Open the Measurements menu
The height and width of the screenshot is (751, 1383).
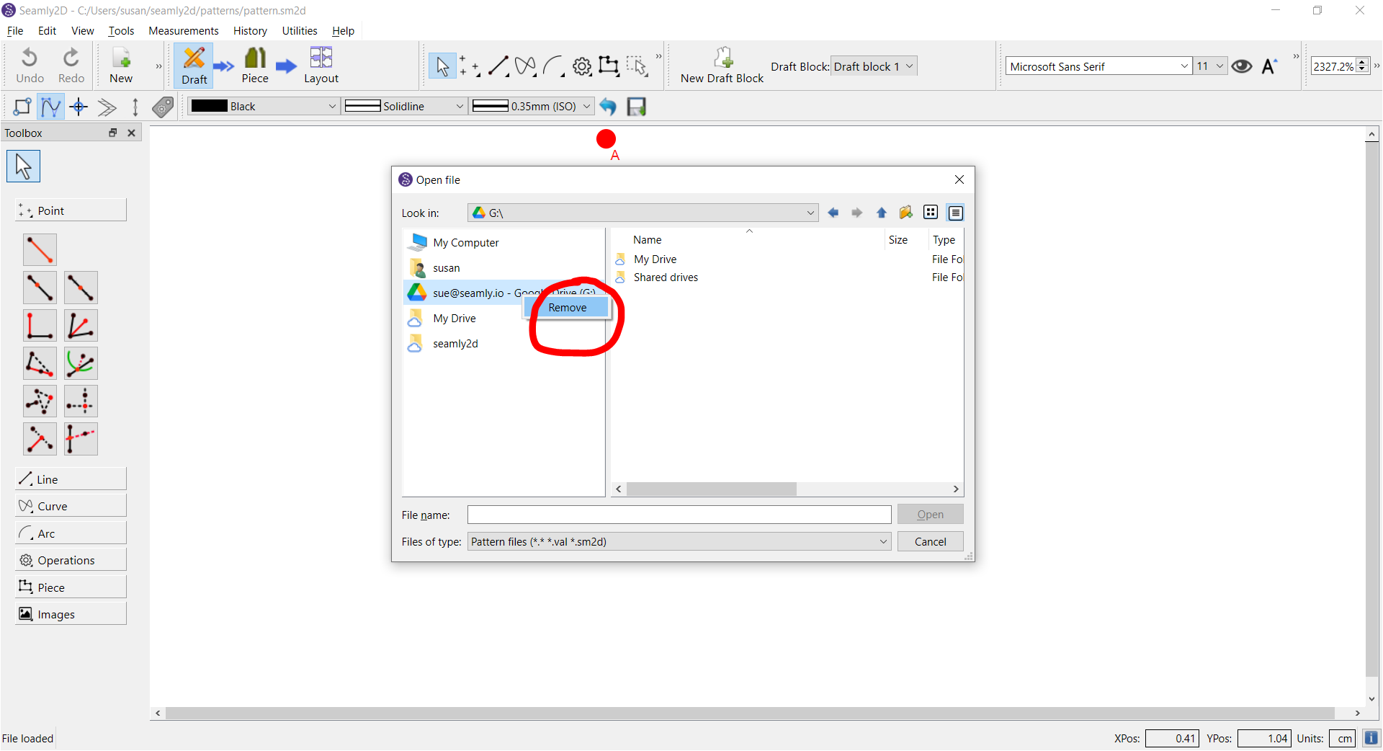point(183,31)
